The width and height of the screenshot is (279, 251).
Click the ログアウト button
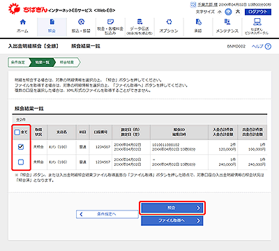258,12
